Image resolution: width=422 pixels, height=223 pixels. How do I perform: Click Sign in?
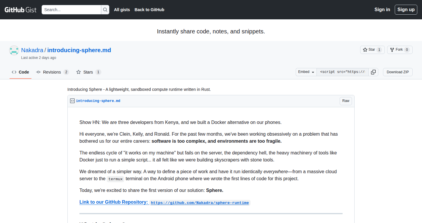(382, 10)
